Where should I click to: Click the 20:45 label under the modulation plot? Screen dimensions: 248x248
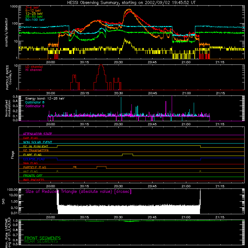152,124
